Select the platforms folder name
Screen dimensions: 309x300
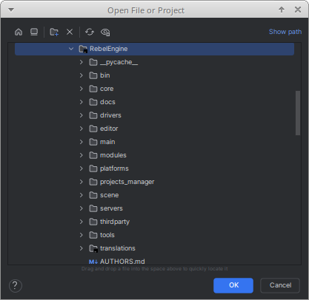(x=114, y=168)
